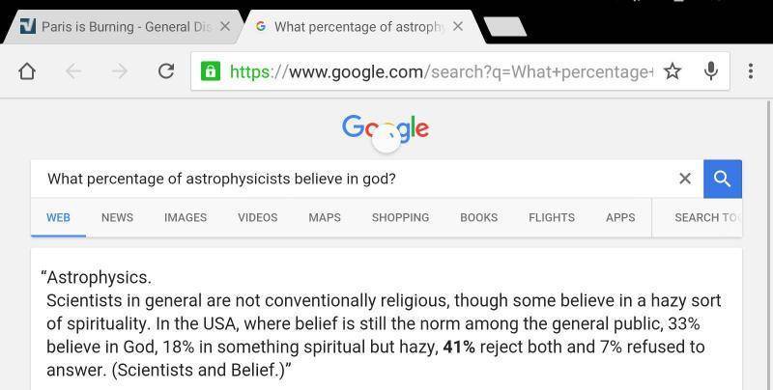Close the 'Paris is Burning' tab

click(x=225, y=26)
